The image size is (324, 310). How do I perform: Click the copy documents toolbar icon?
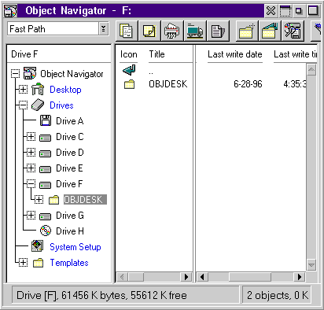127,31
